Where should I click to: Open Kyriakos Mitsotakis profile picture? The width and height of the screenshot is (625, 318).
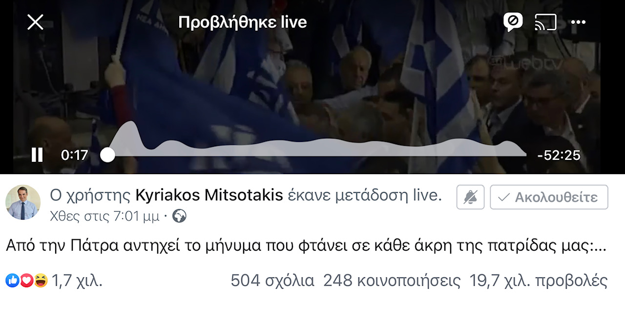[x=23, y=202]
